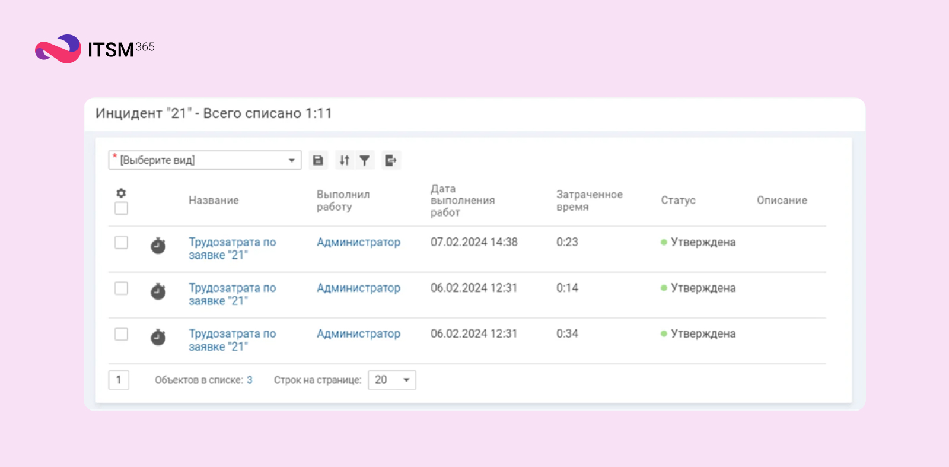Click the Утверждена status in the 0:34 row
Screen dimensions: 949x467
[x=698, y=333]
